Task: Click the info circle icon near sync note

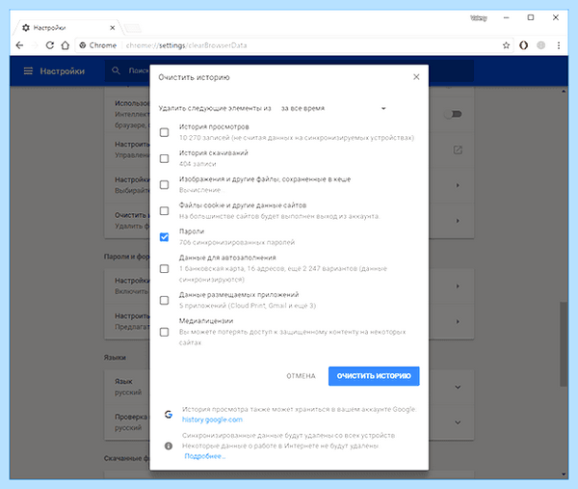Action: (169, 446)
